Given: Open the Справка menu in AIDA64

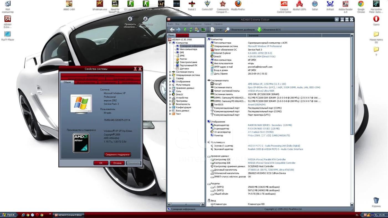Looking at the screenshot, I should pyautogui.click(x=218, y=24).
